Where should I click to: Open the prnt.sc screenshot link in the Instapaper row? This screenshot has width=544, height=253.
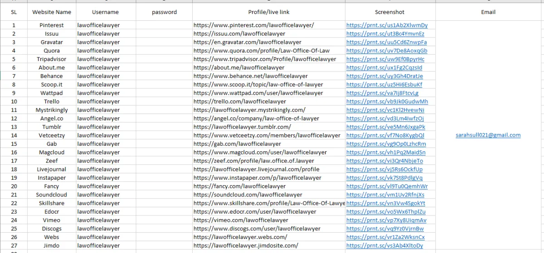point(384,178)
